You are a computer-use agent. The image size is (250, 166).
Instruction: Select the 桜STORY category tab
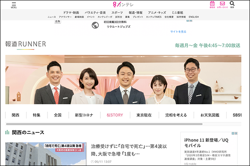tap(115, 115)
